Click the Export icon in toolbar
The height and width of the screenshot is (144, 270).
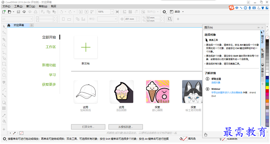point(86,12)
